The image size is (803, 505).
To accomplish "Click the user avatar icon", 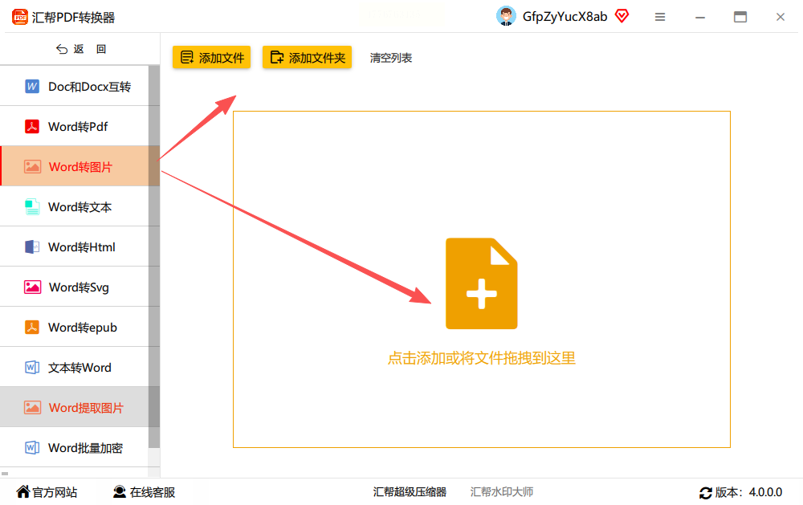I will pos(506,16).
